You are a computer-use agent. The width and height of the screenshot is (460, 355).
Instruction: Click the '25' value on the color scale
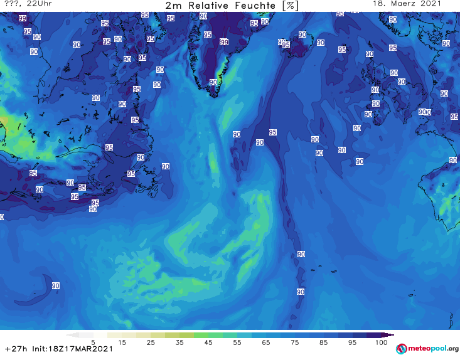click(151, 342)
